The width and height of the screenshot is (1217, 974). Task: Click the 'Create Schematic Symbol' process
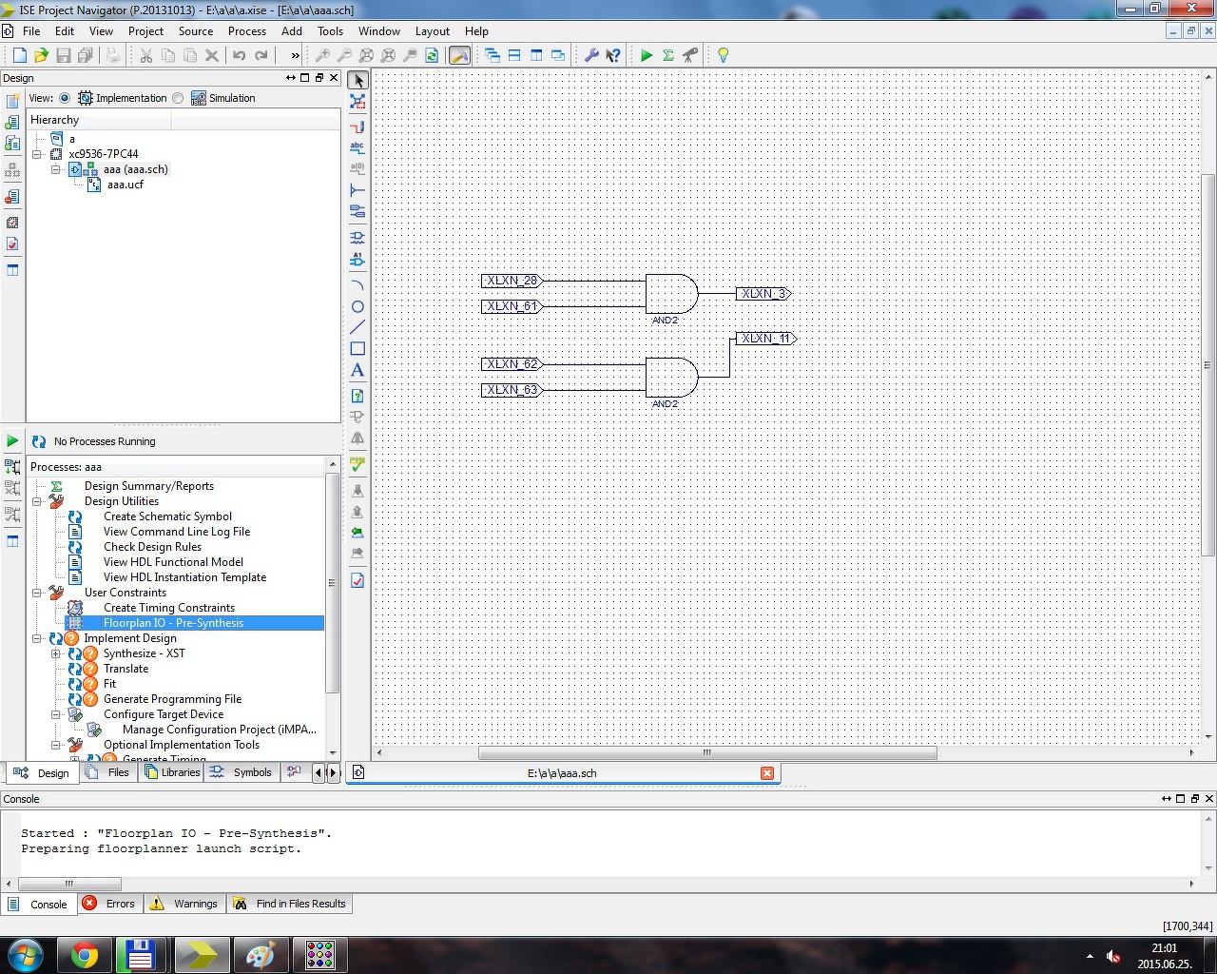[x=167, y=516]
